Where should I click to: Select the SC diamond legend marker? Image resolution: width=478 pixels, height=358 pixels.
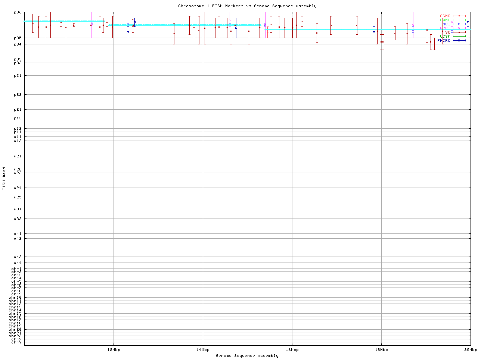point(459,32)
